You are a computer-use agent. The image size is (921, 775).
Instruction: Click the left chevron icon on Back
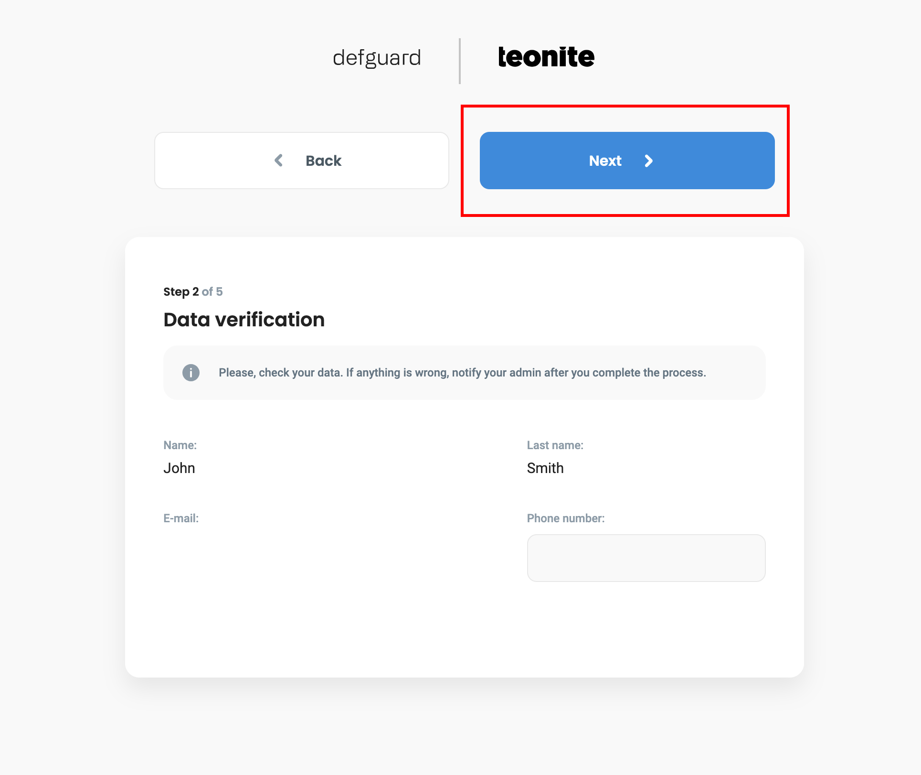(x=279, y=161)
